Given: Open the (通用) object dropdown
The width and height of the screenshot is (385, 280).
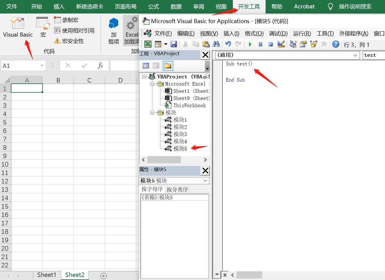Looking at the screenshot, I should [x=356, y=55].
